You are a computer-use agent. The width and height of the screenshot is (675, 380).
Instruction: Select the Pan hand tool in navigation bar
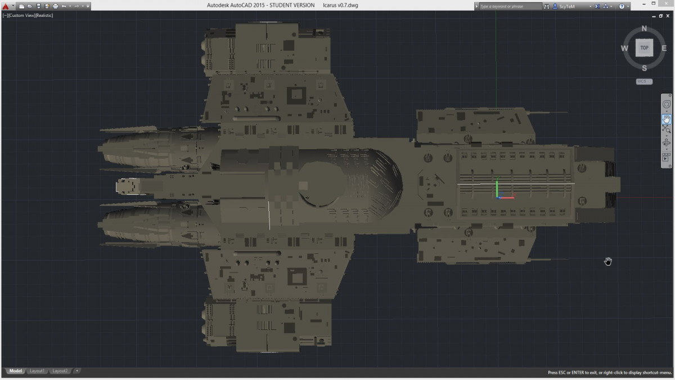667,119
